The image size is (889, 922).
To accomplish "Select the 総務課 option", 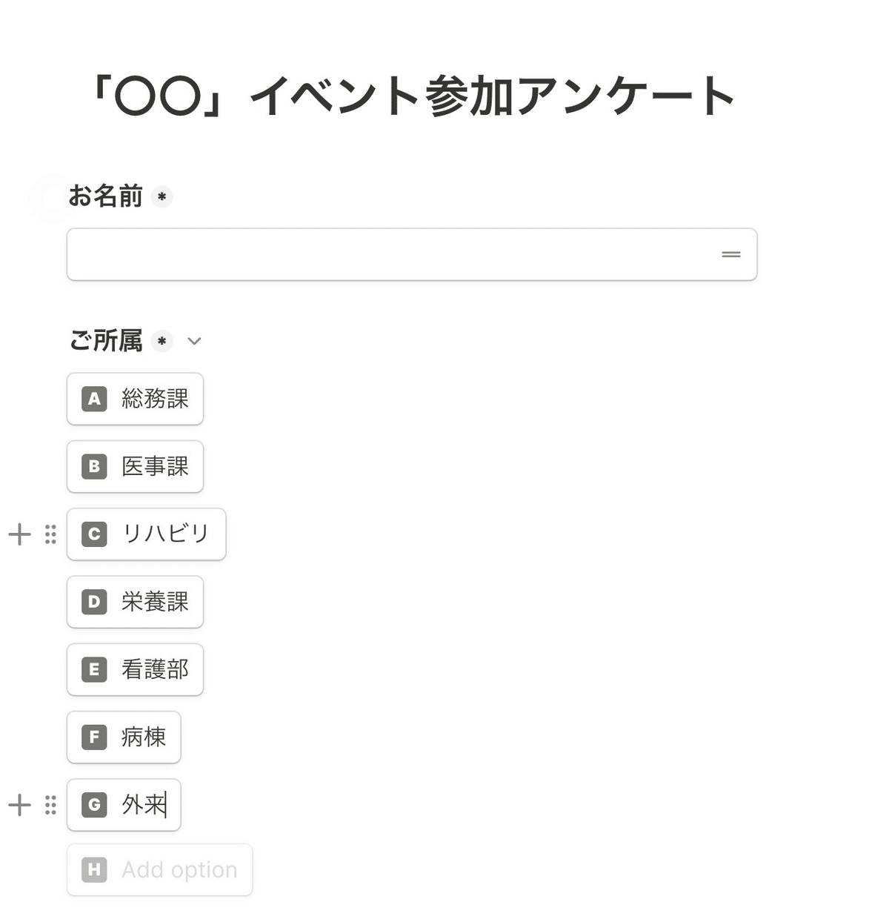I will (135, 399).
